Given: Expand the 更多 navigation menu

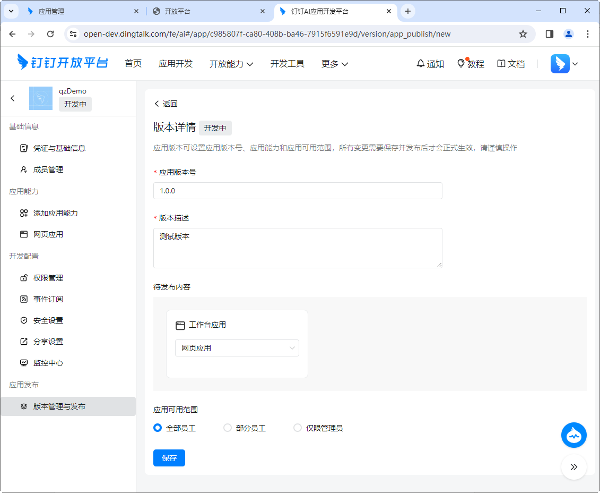Looking at the screenshot, I should [x=334, y=64].
